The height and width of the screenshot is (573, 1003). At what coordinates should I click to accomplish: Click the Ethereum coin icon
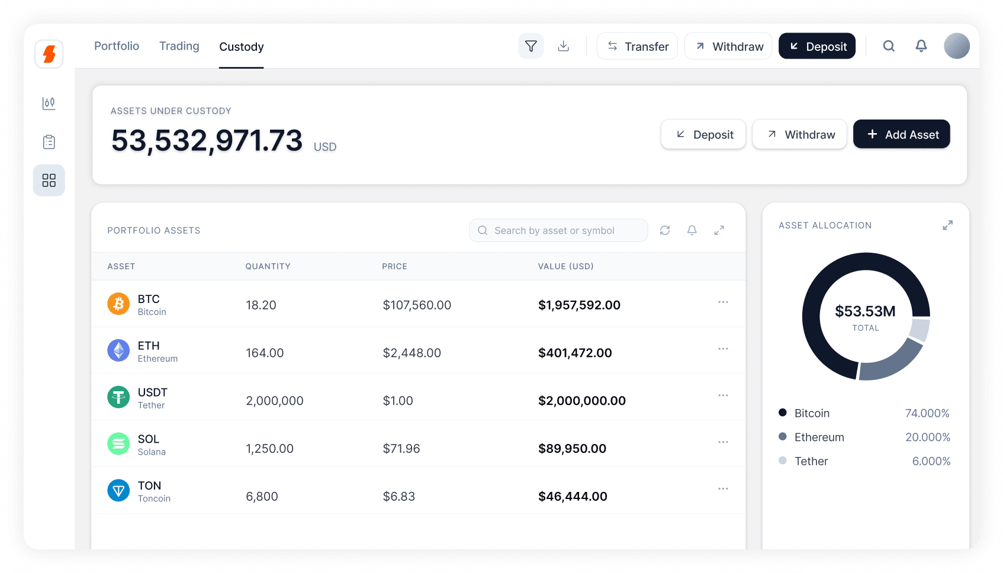pos(118,351)
